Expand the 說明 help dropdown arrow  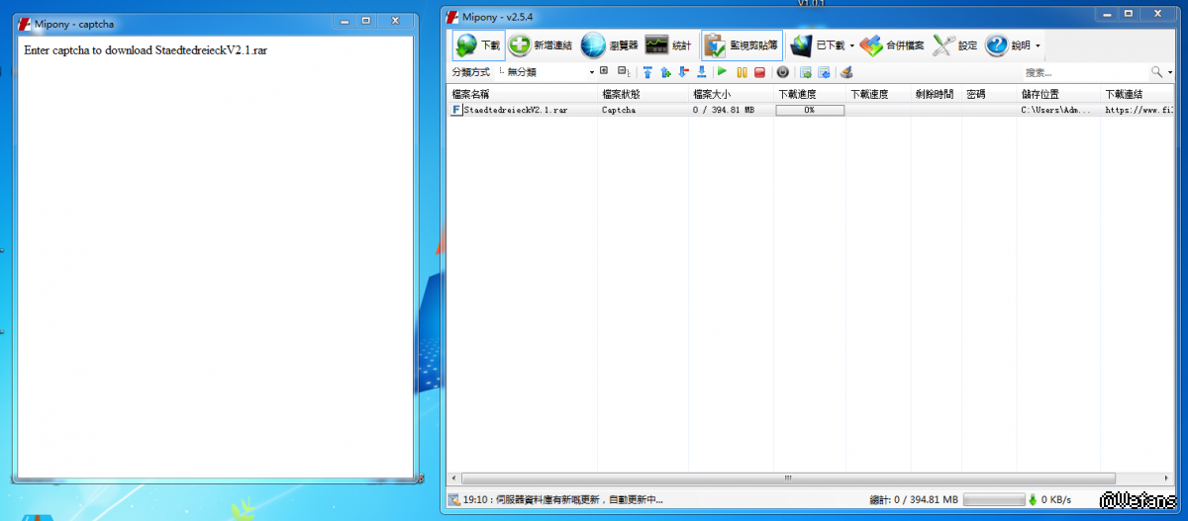[1038, 46]
